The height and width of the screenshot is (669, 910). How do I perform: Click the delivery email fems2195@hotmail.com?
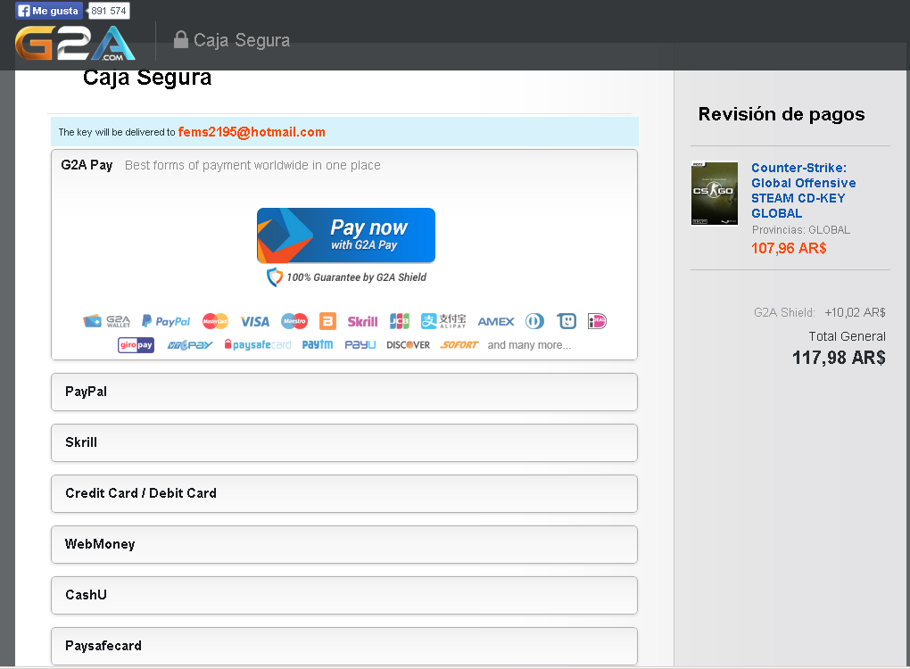[252, 132]
